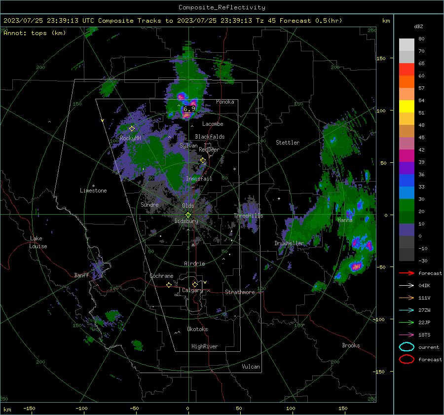Select the Airdrie label
Viewport: 444px width, 415px height.
click(194, 264)
